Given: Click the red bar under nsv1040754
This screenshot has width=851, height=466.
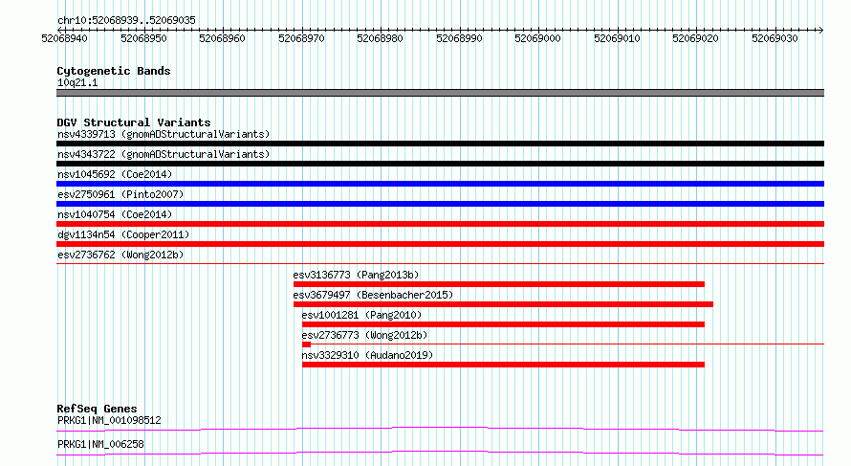Looking at the screenshot, I should (x=440, y=224).
